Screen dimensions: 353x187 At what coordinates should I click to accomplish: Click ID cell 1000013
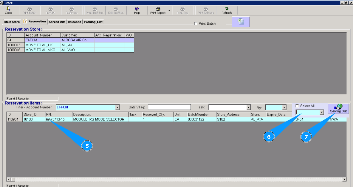[x=16, y=45]
